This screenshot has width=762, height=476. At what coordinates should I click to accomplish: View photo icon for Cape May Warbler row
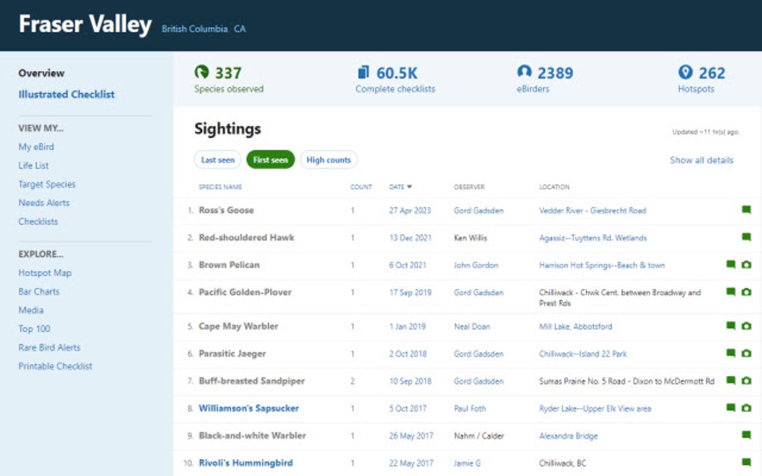click(x=746, y=325)
